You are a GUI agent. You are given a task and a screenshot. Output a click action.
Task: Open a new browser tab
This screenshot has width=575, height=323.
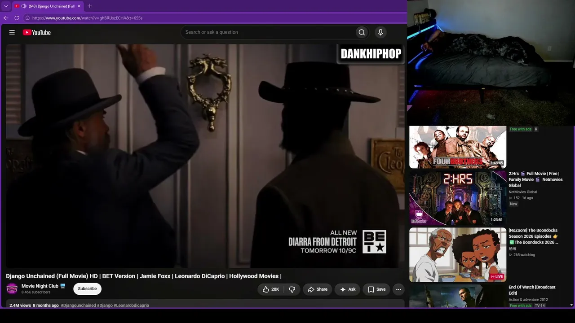click(x=90, y=6)
